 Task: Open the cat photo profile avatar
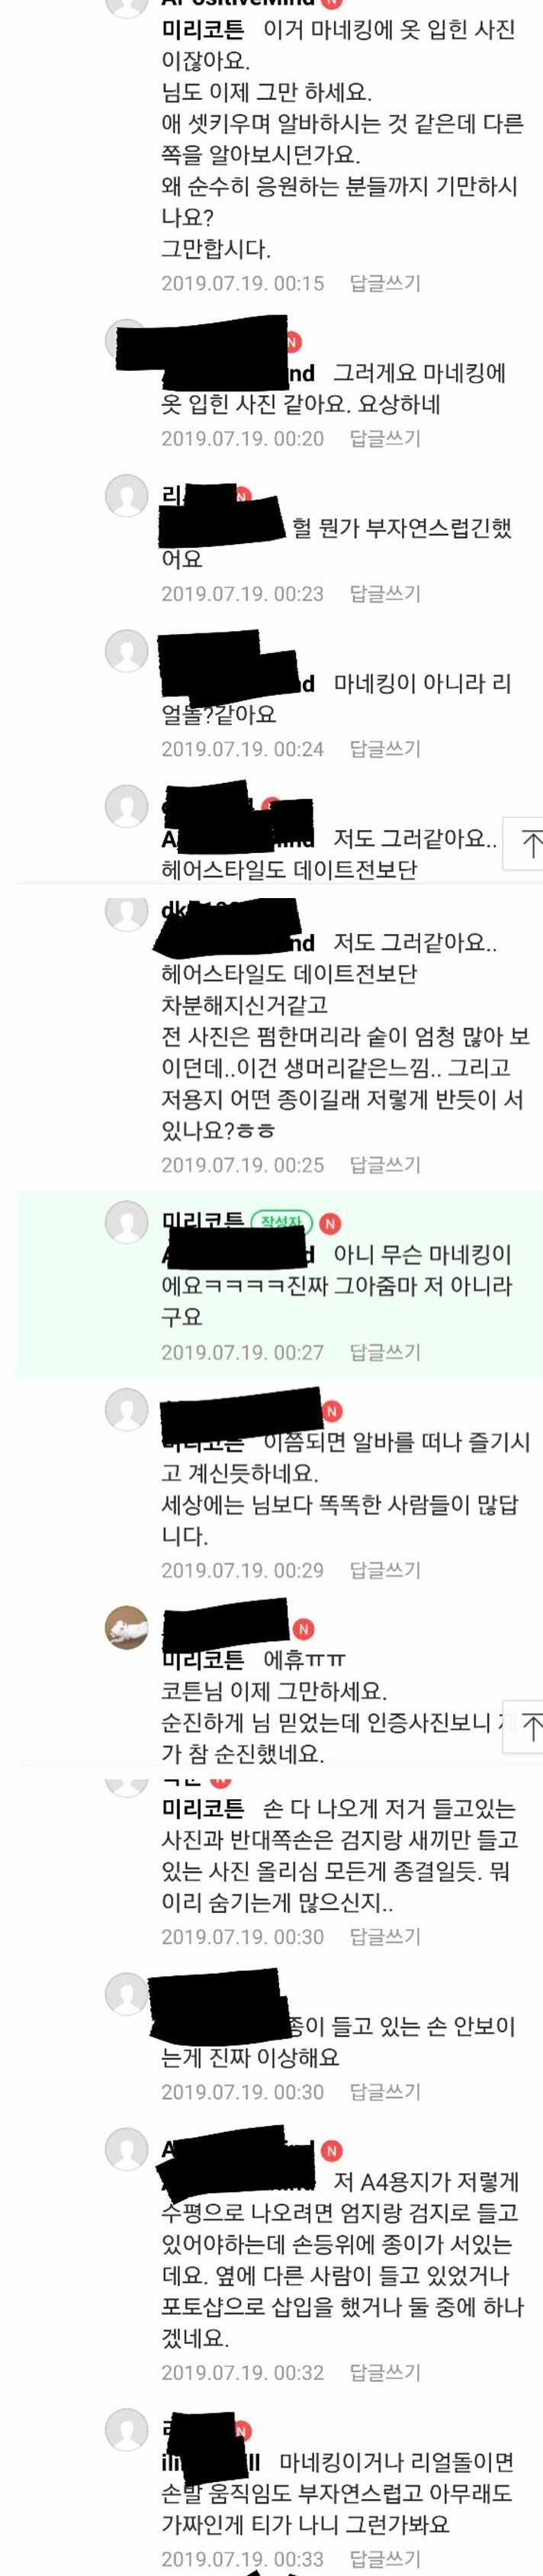pyautogui.click(x=127, y=1628)
